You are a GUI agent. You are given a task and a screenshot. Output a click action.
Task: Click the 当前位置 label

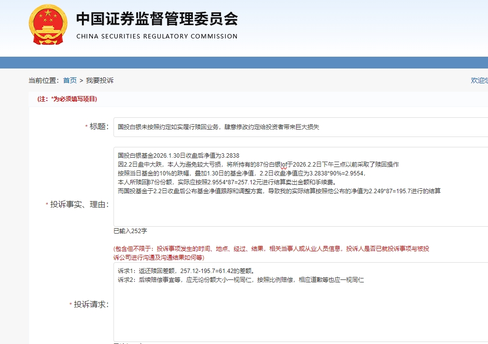(x=43, y=80)
